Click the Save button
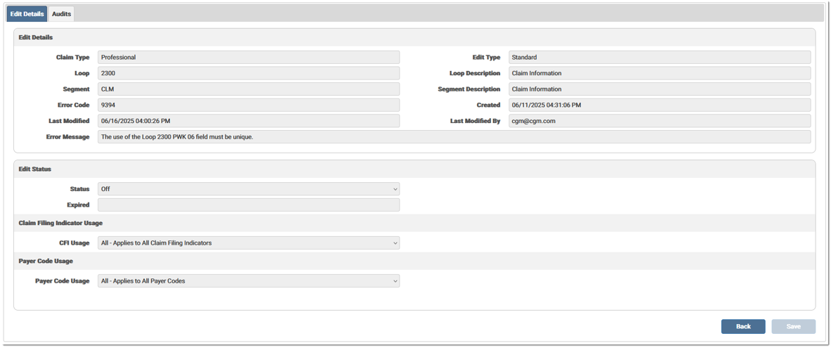Image resolution: width=831 pixels, height=348 pixels. [x=793, y=326]
